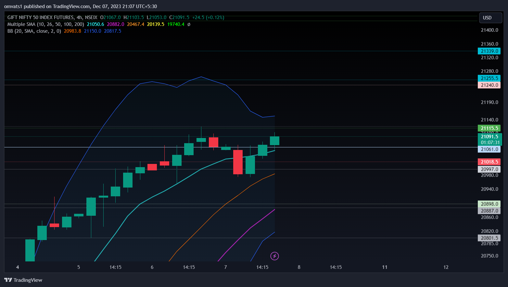Click the SMA 200 value 19740.4
This screenshot has height=287, width=508.
click(x=176, y=24)
